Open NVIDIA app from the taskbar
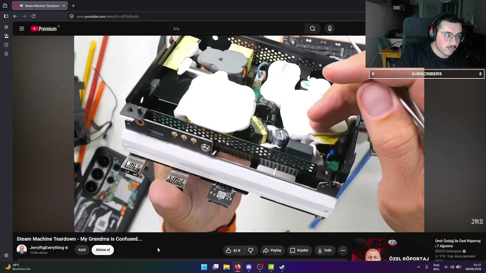 (271, 267)
